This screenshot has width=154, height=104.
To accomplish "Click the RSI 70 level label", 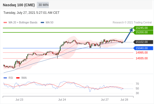I will pyautogui.click(x=137, y=84).
